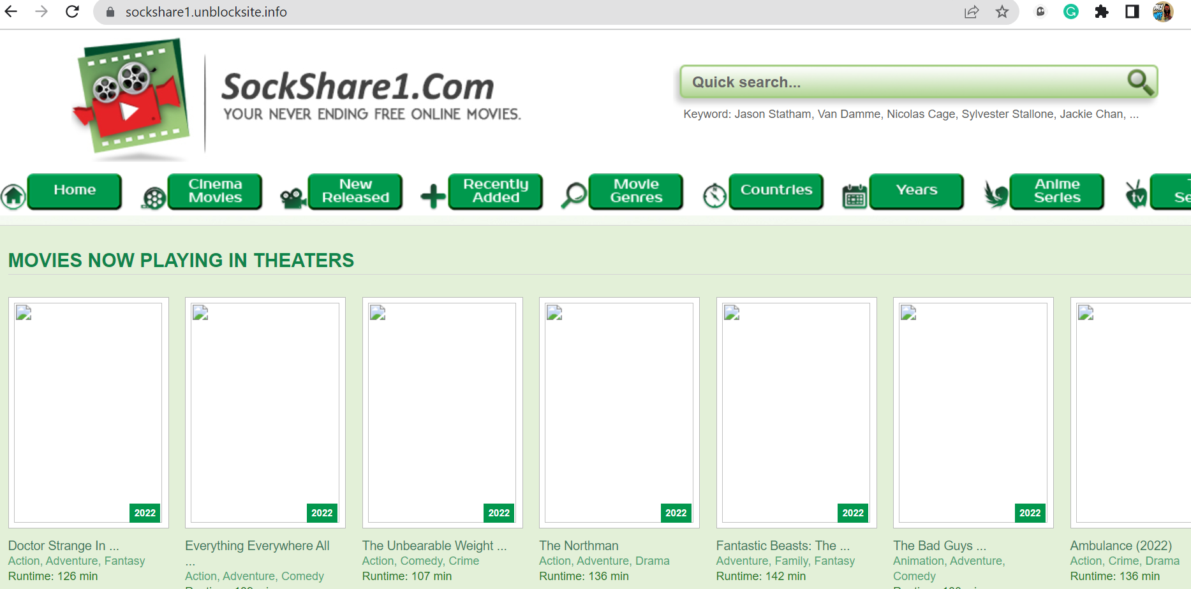Reload the current page

click(72, 11)
